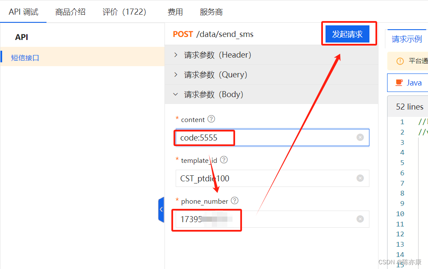Image resolution: width=428 pixels, height=269 pixels.
Task: Click the phone_number field label
Action: pyautogui.click(x=205, y=202)
